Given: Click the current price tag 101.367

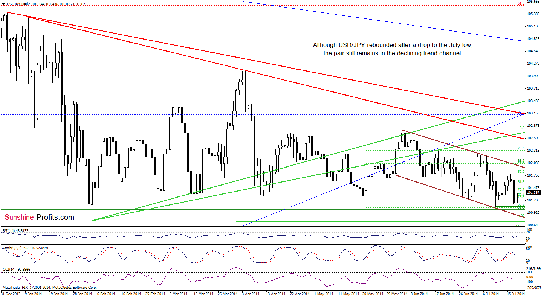Looking at the screenshot, I should tap(533, 193).
